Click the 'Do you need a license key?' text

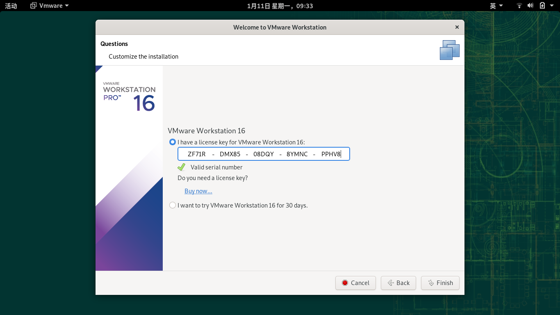[x=212, y=178]
